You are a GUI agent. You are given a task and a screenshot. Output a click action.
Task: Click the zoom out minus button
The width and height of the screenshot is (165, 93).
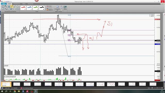(152, 88)
